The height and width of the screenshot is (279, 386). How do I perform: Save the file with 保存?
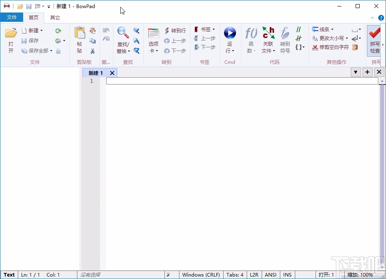30,40
